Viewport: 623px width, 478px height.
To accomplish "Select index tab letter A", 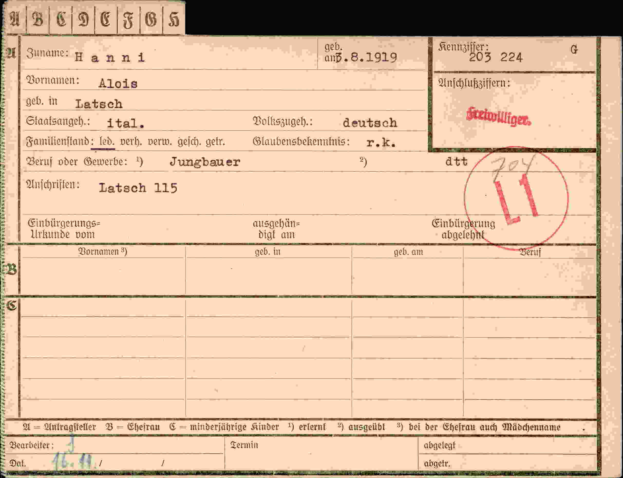I will (x=14, y=20).
